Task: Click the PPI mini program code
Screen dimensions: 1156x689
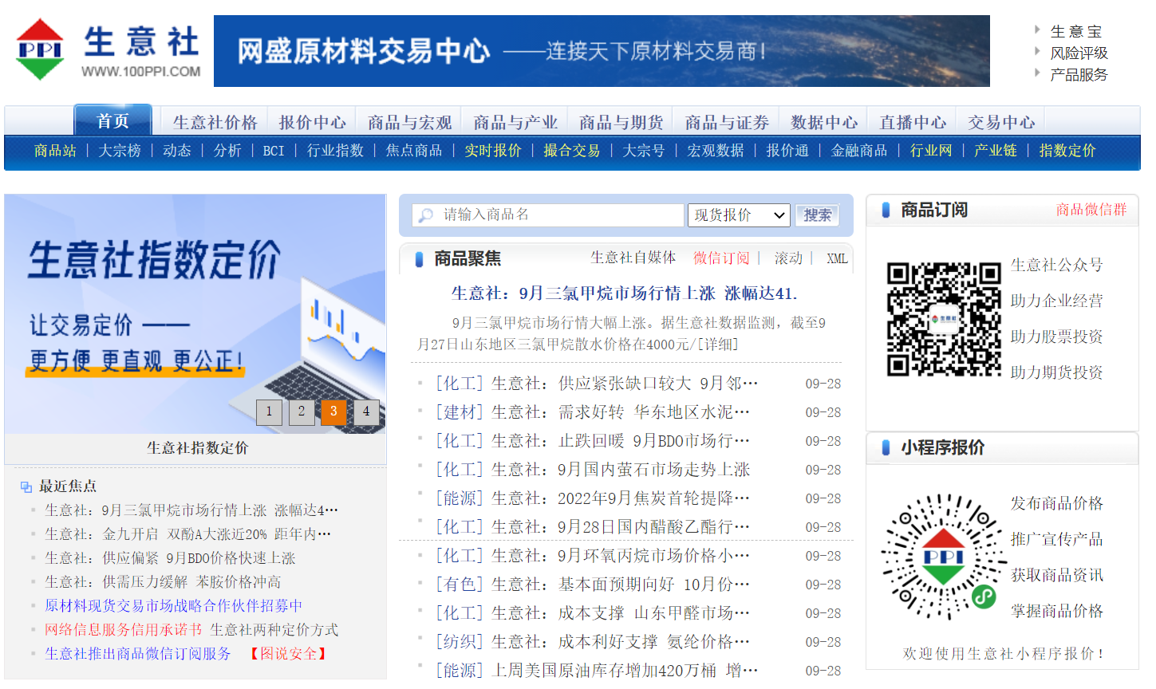Action: [x=943, y=557]
